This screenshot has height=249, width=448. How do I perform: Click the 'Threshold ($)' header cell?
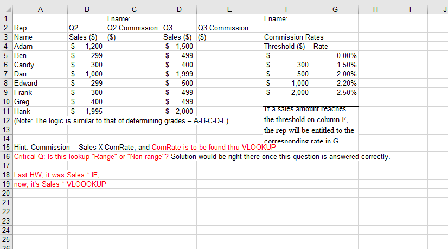(x=287, y=46)
